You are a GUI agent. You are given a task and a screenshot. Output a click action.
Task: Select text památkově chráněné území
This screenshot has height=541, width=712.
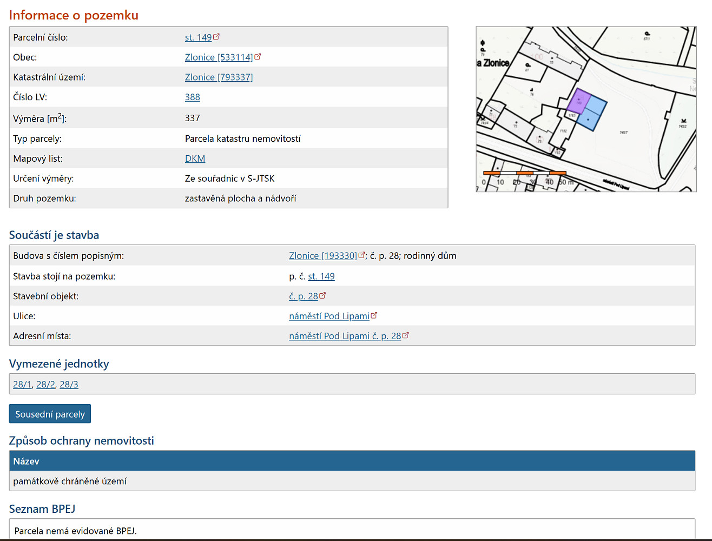click(70, 481)
